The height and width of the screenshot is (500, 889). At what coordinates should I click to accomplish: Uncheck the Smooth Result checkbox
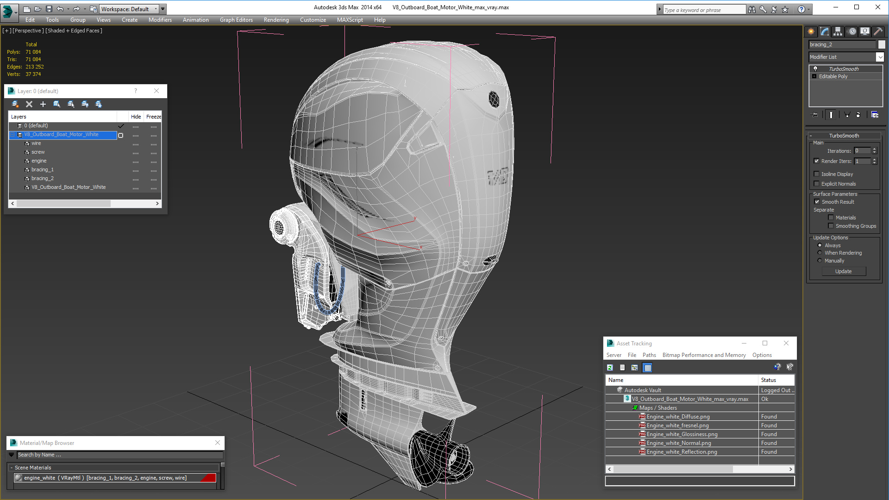coord(817,202)
